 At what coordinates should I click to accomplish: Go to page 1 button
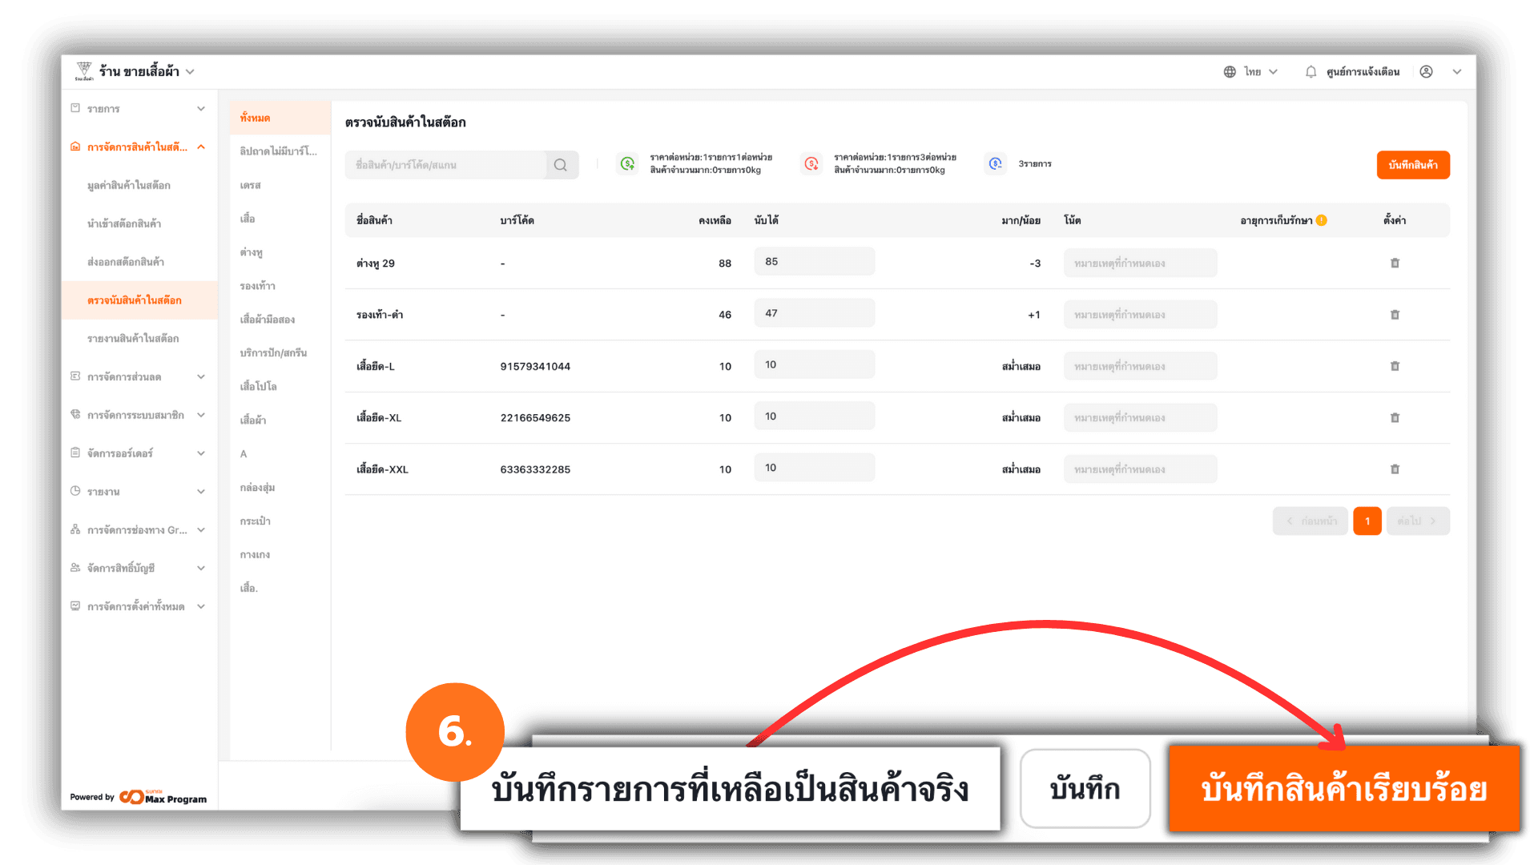coord(1367,521)
